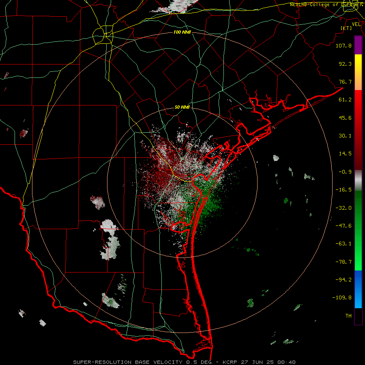The image size is (365, 365).
Task: Click the 45.6 legend value
Action: click(345, 118)
